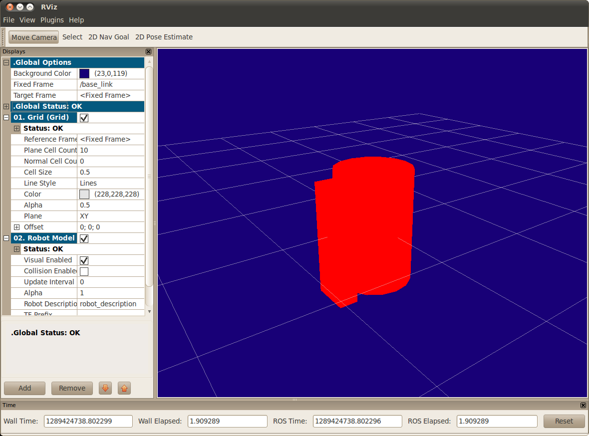The width and height of the screenshot is (589, 436).
Task: Click the Background Color swatch
Action: 84,73
